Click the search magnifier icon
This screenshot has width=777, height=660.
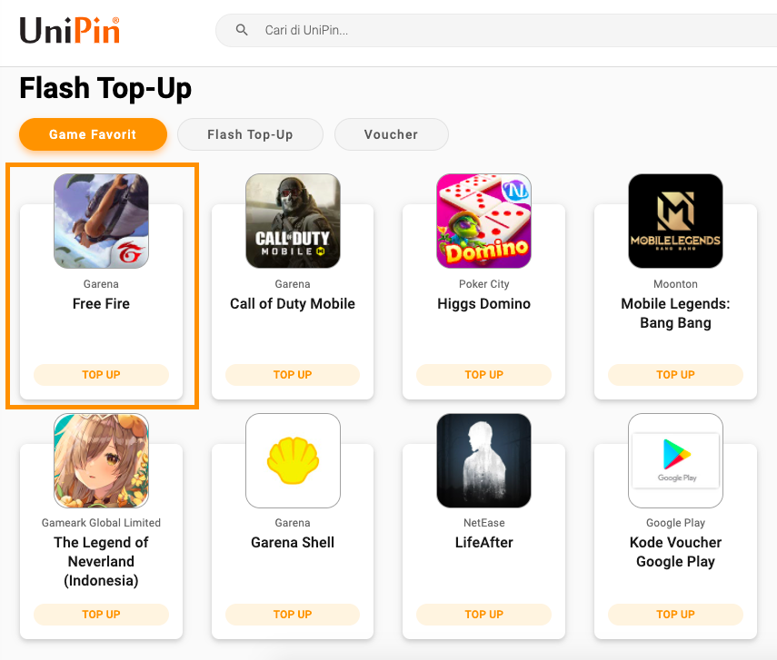(x=242, y=30)
